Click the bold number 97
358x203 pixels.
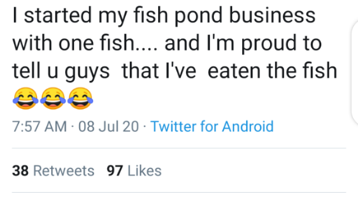point(115,171)
